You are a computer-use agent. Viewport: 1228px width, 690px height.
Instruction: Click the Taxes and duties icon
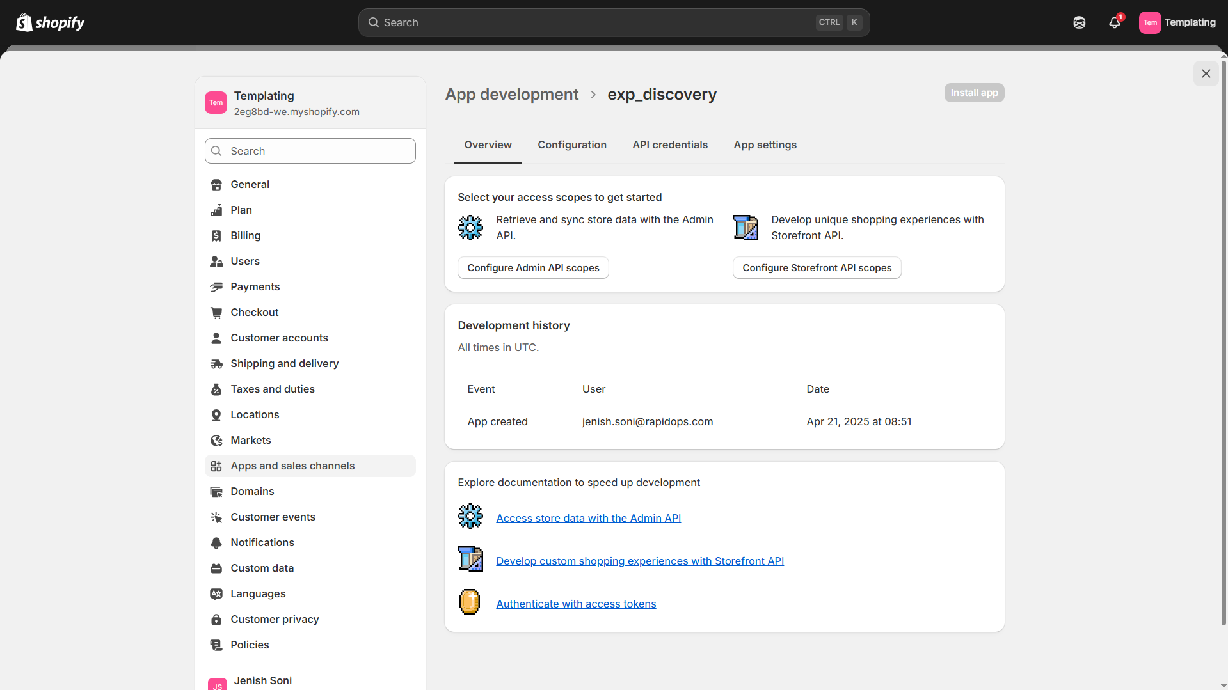(x=216, y=389)
